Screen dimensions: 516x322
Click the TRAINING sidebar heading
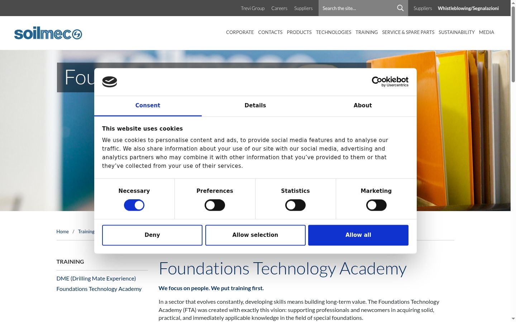click(x=70, y=262)
